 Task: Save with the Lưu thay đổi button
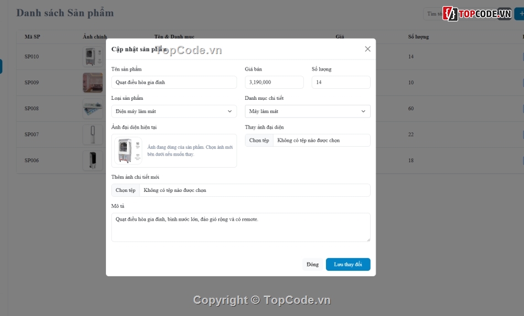[x=348, y=264]
